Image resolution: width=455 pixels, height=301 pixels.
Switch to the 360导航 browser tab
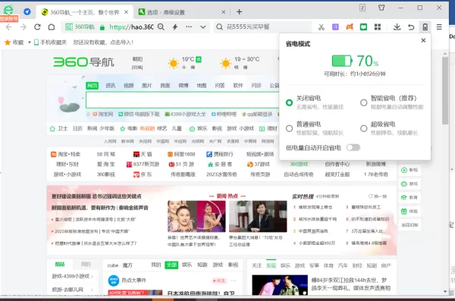point(85,12)
